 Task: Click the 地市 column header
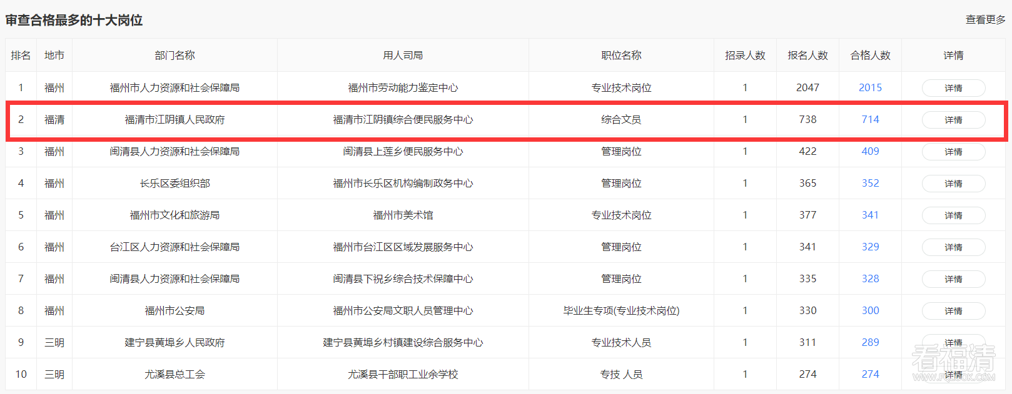coord(54,55)
